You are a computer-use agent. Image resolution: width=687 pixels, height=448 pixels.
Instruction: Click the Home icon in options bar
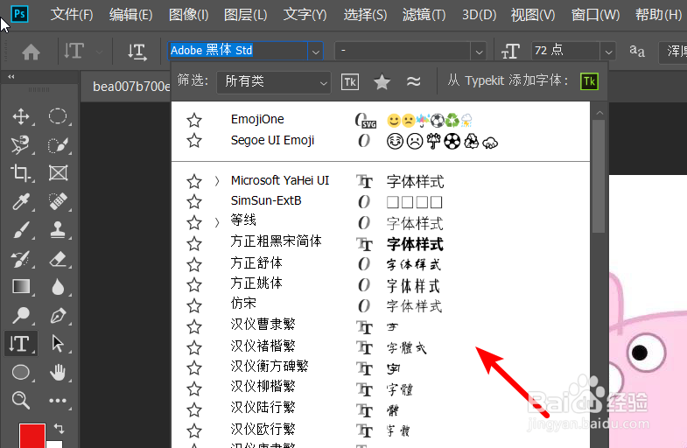point(31,52)
